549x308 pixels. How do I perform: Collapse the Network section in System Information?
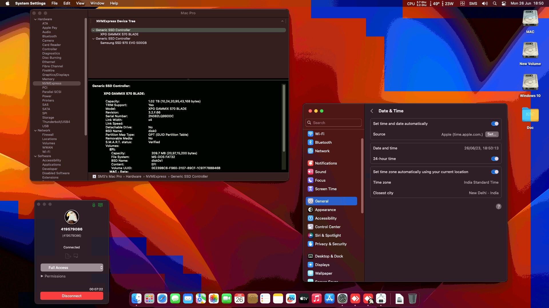coord(35,131)
